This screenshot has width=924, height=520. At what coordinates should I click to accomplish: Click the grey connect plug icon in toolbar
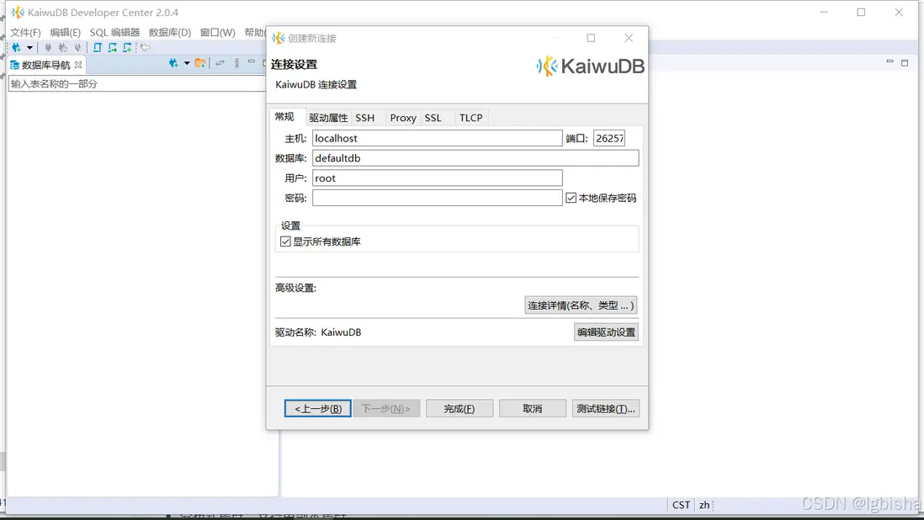pyautogui.click(x=48, y=48)
